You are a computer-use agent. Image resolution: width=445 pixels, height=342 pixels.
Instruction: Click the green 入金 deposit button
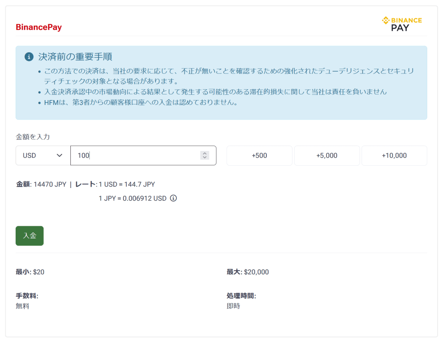click(x=30, y=236)
